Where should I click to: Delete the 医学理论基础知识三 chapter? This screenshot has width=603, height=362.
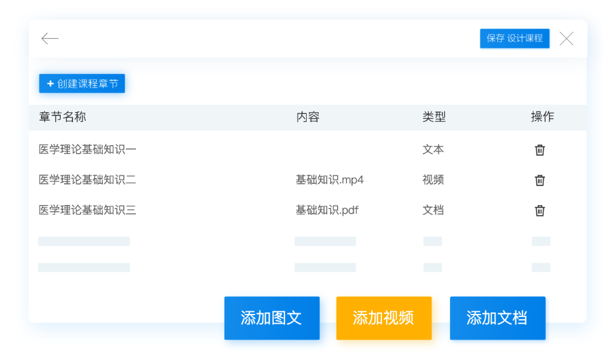click(x=540, y=210)
